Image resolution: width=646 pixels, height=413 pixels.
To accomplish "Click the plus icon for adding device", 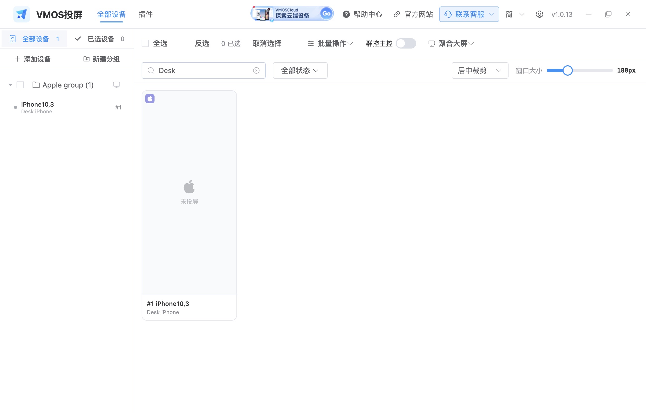I will (18, 59).
